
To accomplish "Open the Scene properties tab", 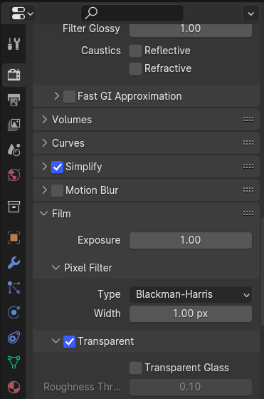I will (x=14, y=150).
